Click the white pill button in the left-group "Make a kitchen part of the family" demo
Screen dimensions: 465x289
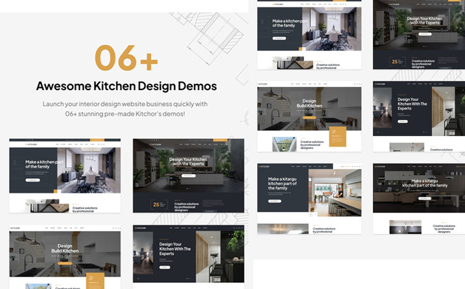pos(32,180)
